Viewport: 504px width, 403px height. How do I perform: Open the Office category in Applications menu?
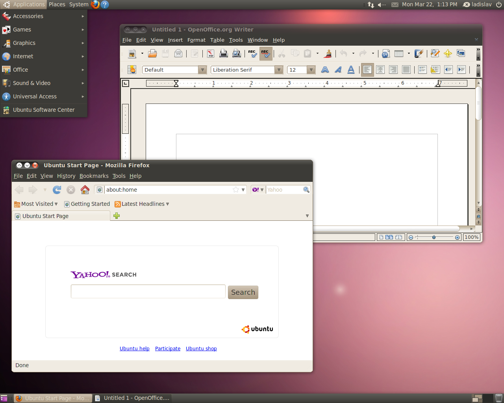pyautogui.click(x=43, y=70)
